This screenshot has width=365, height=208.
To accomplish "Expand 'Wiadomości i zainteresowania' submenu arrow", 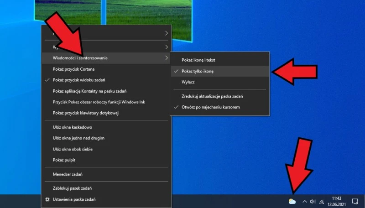I will click(166, 58).
